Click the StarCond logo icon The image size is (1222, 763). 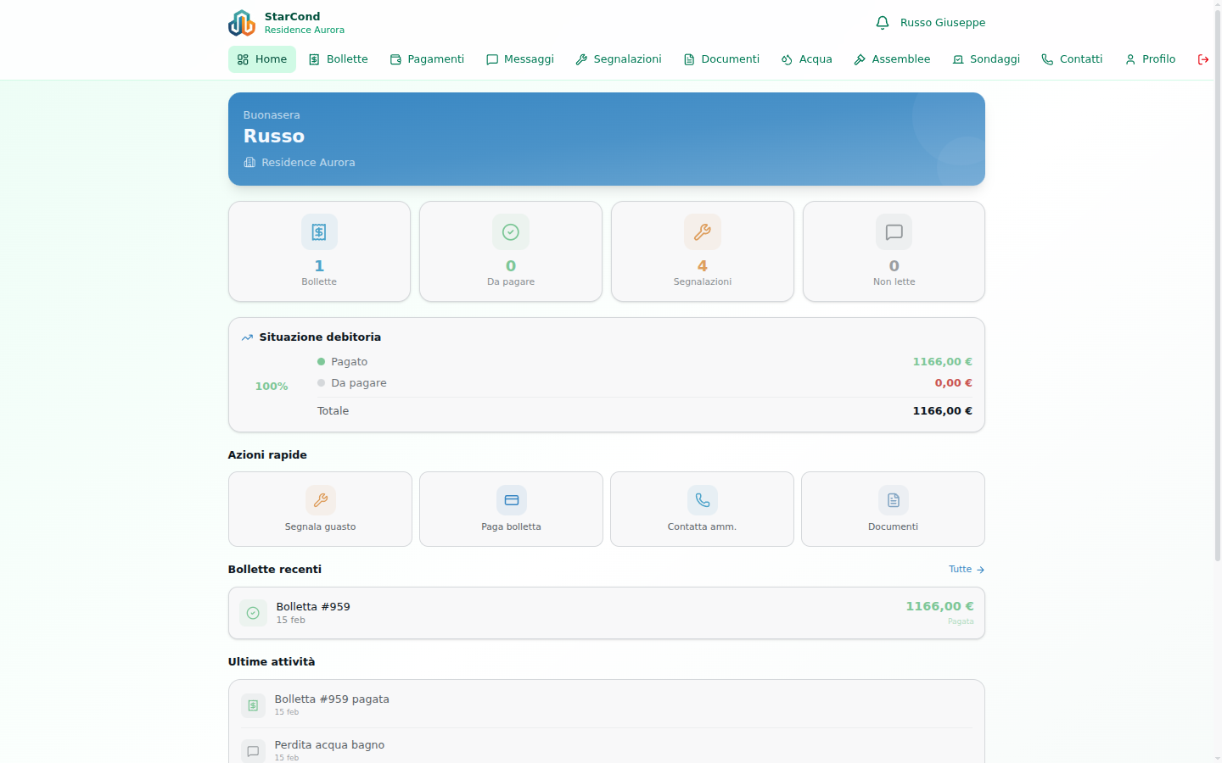pyautogui.click(x=242, y=23)
